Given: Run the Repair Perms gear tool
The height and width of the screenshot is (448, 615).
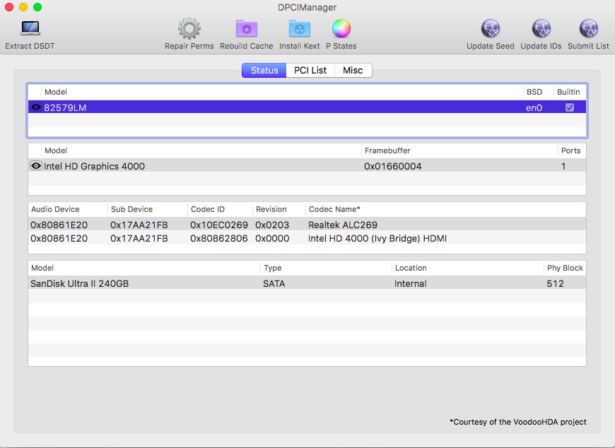Looking at the screenshot, I should coord(189,29).
